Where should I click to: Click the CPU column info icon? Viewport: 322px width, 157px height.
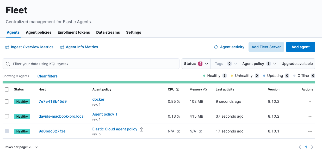click(x=177, y=89)
